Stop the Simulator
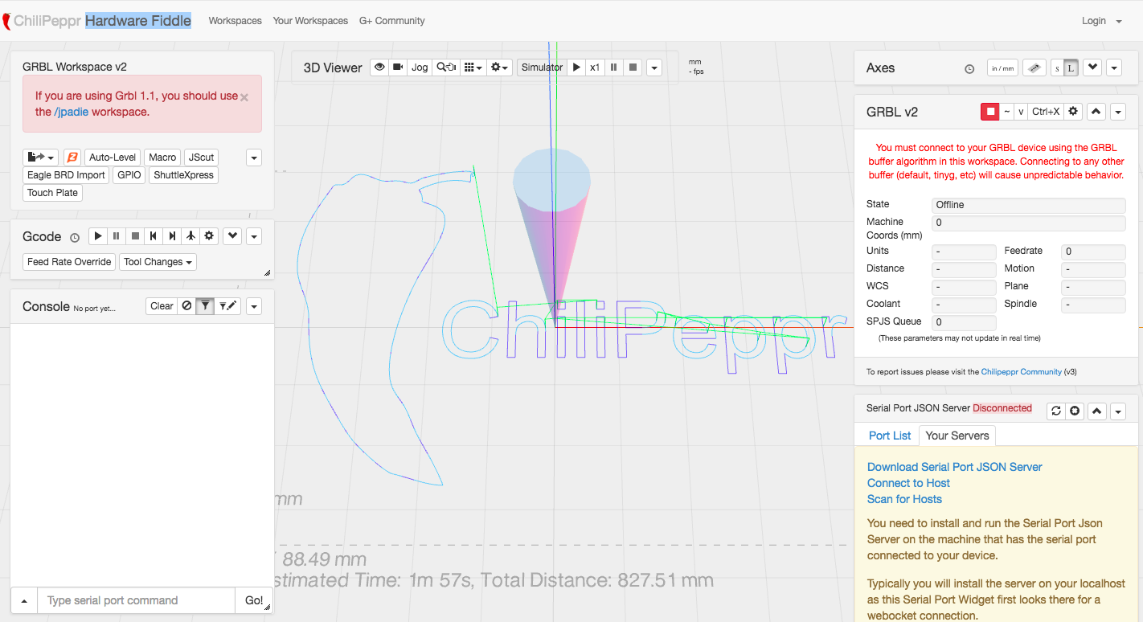Screen dimensions: 1143x622 (633, 68)
